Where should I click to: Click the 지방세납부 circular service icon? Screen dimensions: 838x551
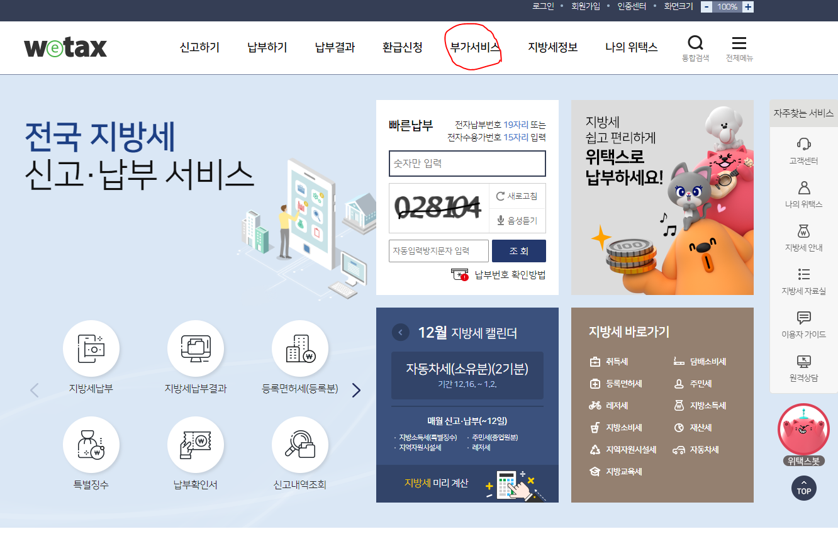coord(91,348)
